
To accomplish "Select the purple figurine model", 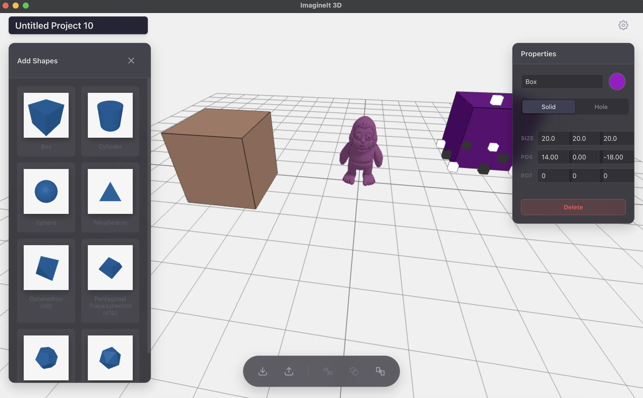I will point(361,151).
